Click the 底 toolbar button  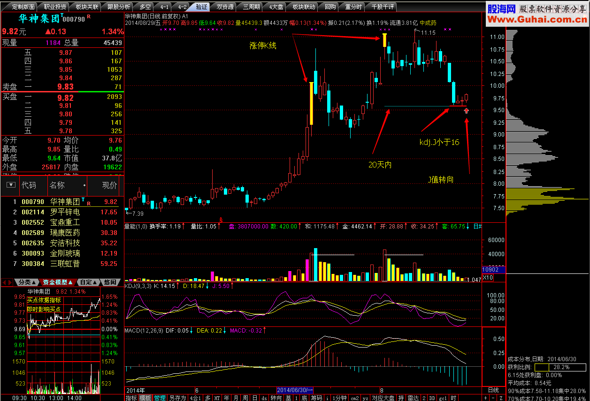(304, 398)
